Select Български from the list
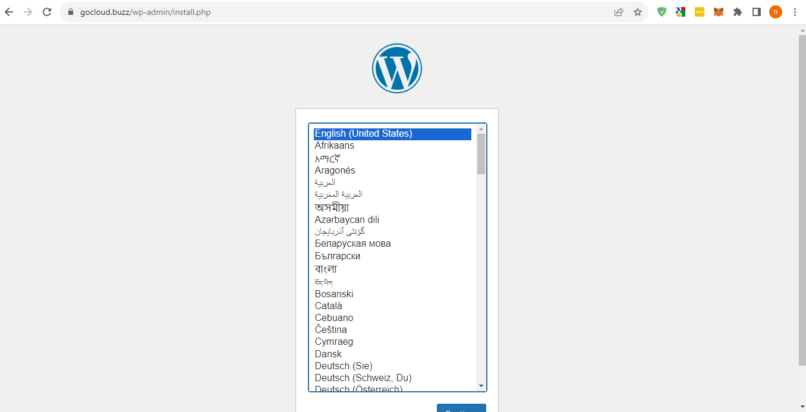 (392, 256)
